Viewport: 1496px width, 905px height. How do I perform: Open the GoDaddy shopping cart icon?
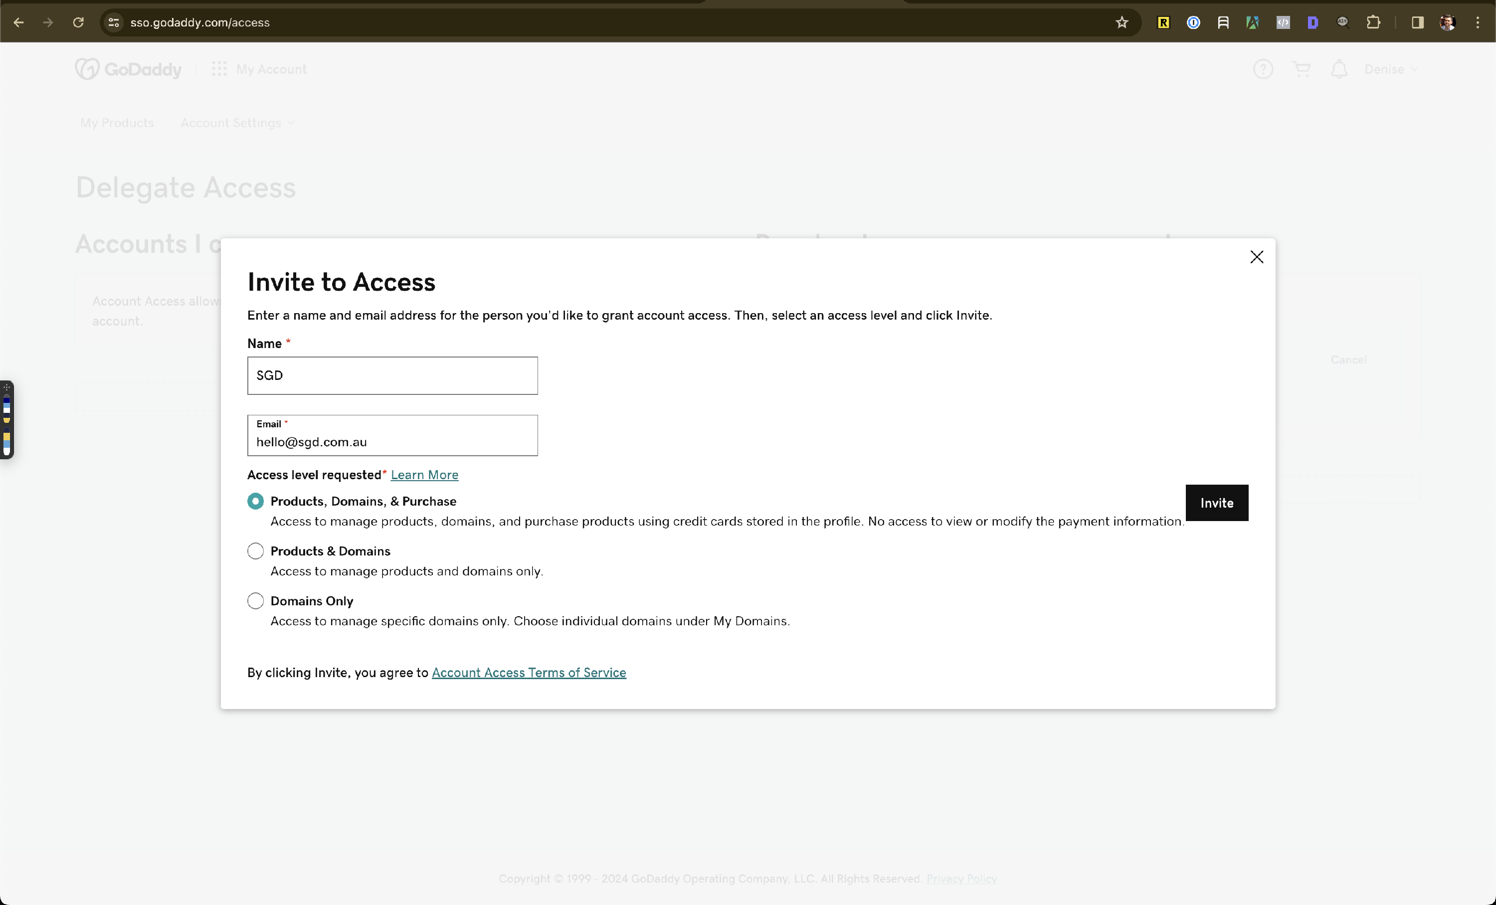1301,69
